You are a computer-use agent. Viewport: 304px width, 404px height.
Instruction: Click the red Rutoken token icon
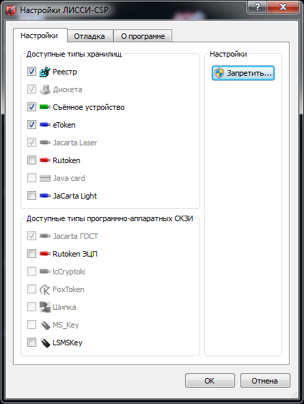45,160
